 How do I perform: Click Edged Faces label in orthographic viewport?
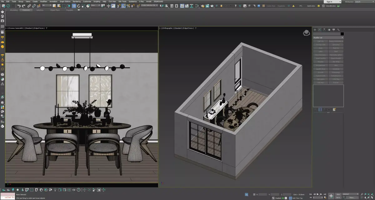tap(188, 28)
